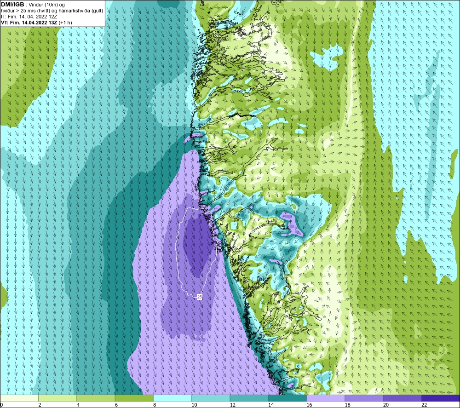Click the '16' tick label on colour scale
Image resolution: width=460 pixels, height=408 pixels.
309,405
